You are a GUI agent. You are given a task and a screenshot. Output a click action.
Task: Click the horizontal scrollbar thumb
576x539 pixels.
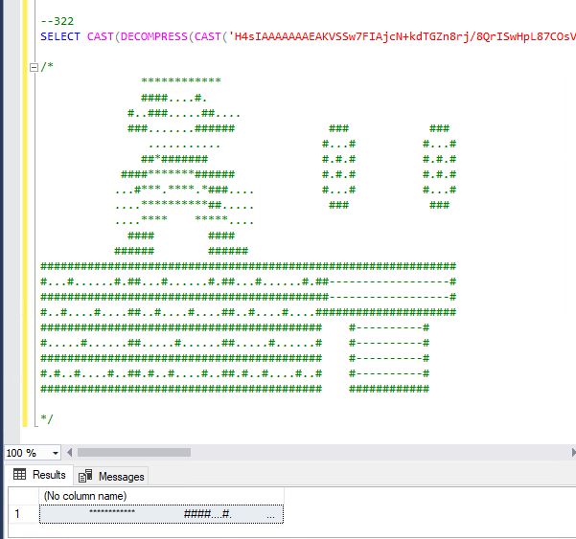(134, 453)
